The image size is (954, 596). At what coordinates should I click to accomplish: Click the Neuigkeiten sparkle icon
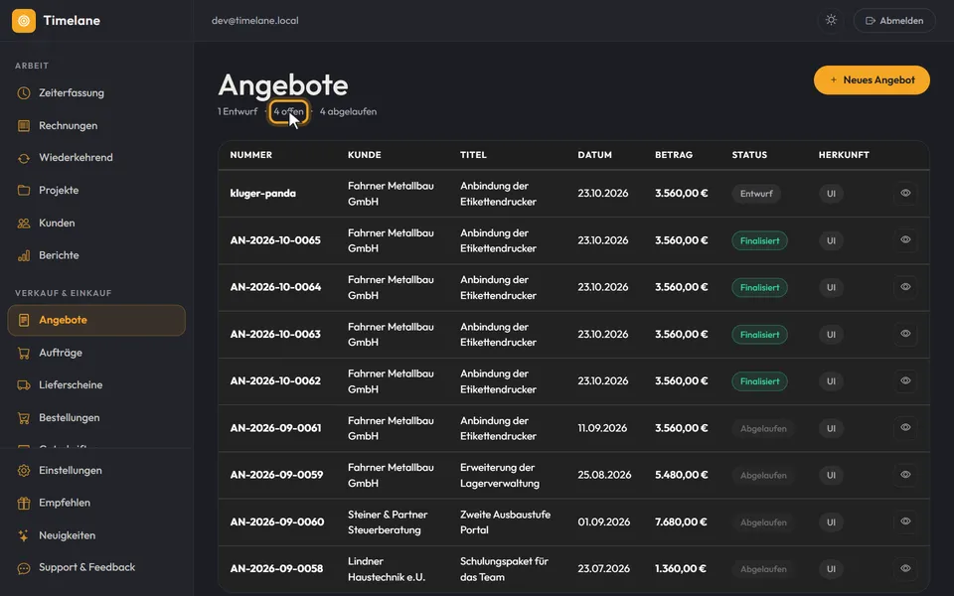click(24, 535)
